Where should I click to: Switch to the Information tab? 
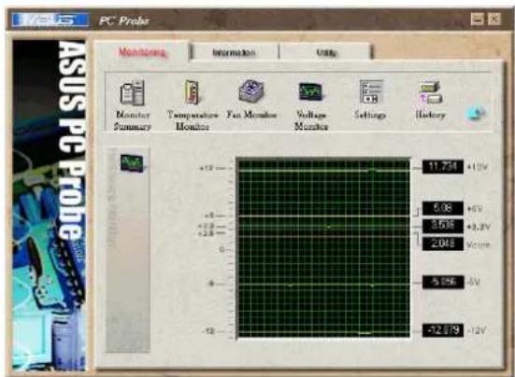coord(235,53)
